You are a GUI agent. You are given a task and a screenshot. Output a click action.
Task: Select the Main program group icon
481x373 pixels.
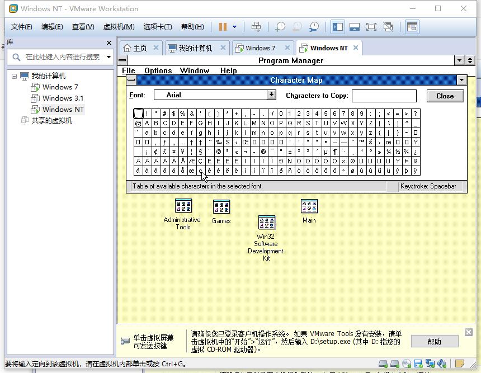pos(309,206)
